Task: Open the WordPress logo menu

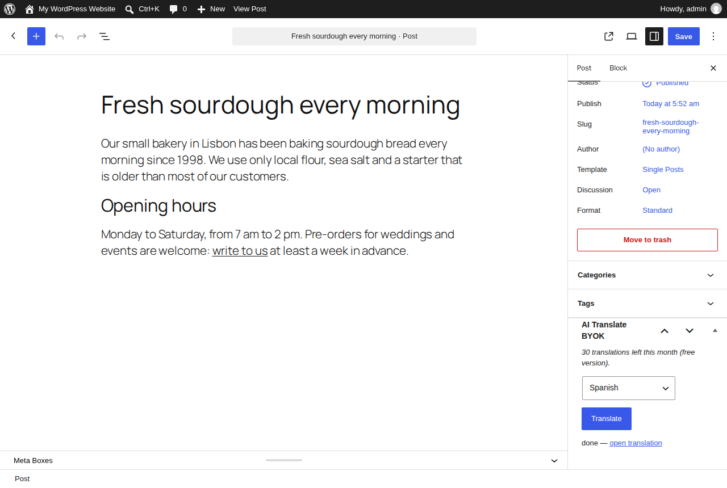Action: [x=9, y=9]
